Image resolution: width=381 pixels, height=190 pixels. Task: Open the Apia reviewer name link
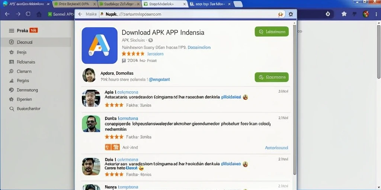(x=128, y=92)
